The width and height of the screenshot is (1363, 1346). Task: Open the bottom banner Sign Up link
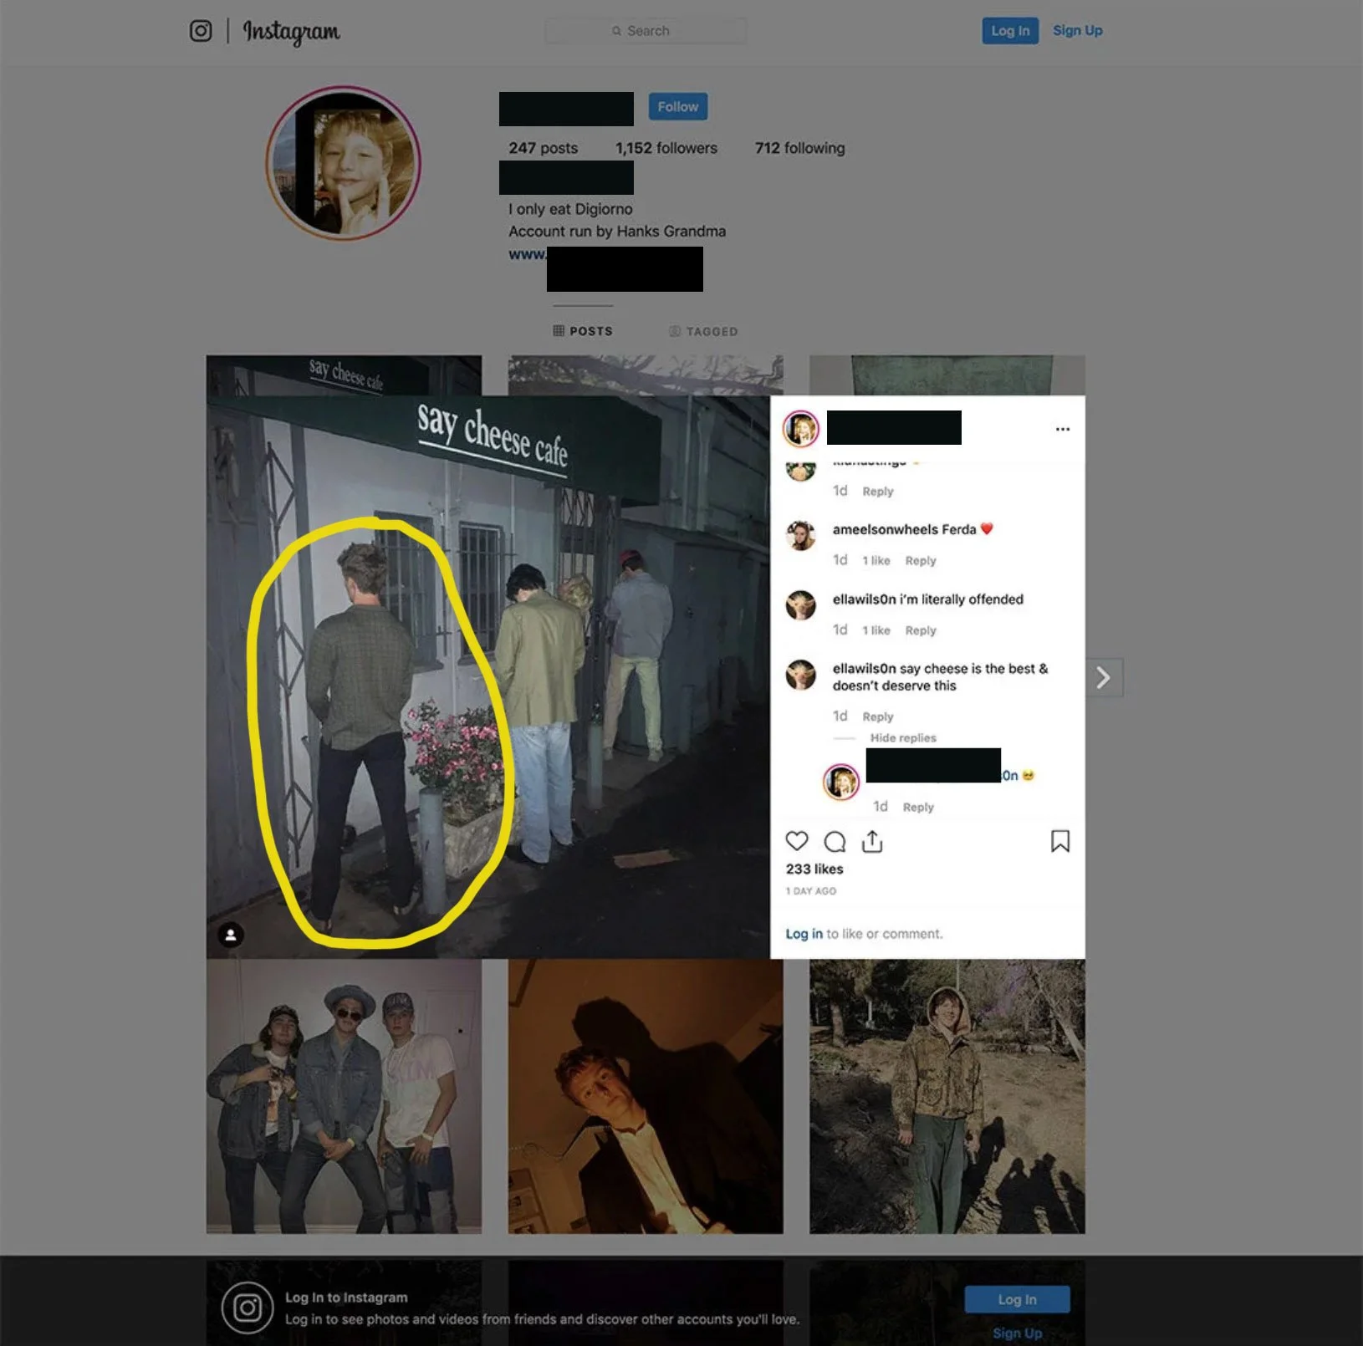click(x=1017, y=1333)
